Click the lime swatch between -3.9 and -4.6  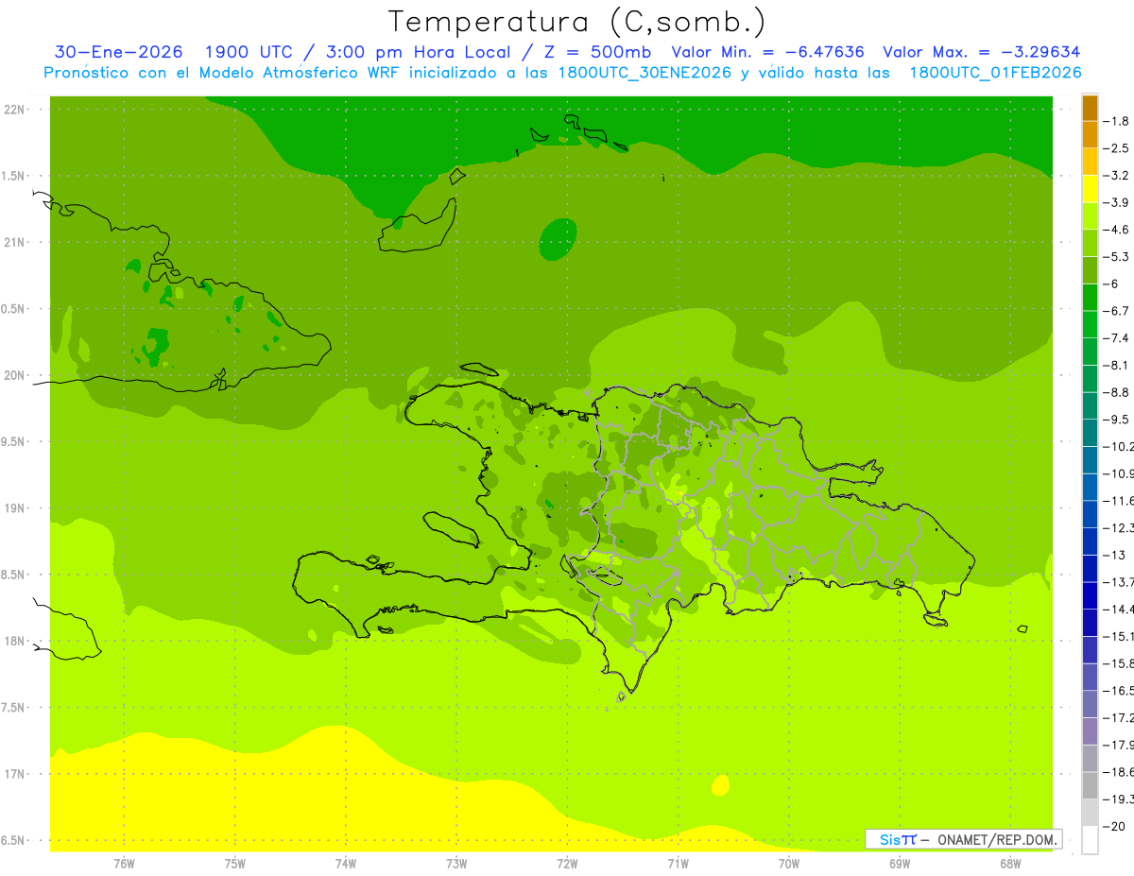[1090, 215]
